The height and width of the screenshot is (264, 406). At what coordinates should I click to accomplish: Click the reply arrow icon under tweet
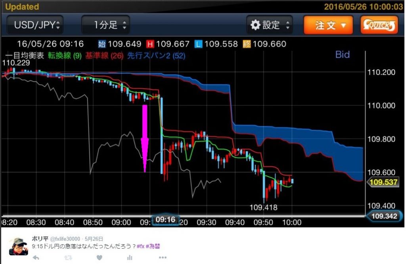coord(35,258)
